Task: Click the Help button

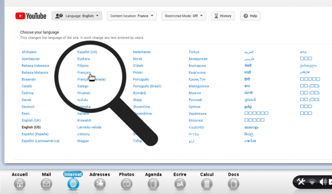Action: coord(250,16)
